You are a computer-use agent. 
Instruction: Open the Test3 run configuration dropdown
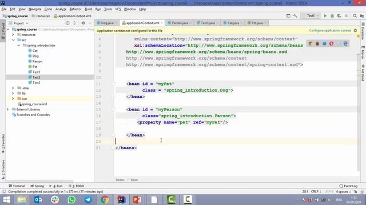[311, 16]
